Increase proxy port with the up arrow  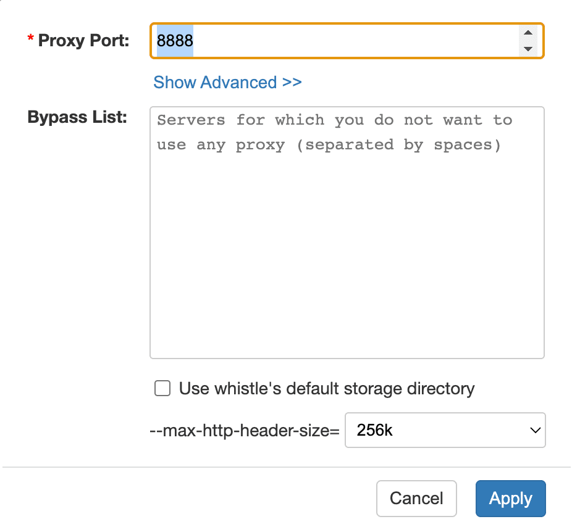[528, 34]
